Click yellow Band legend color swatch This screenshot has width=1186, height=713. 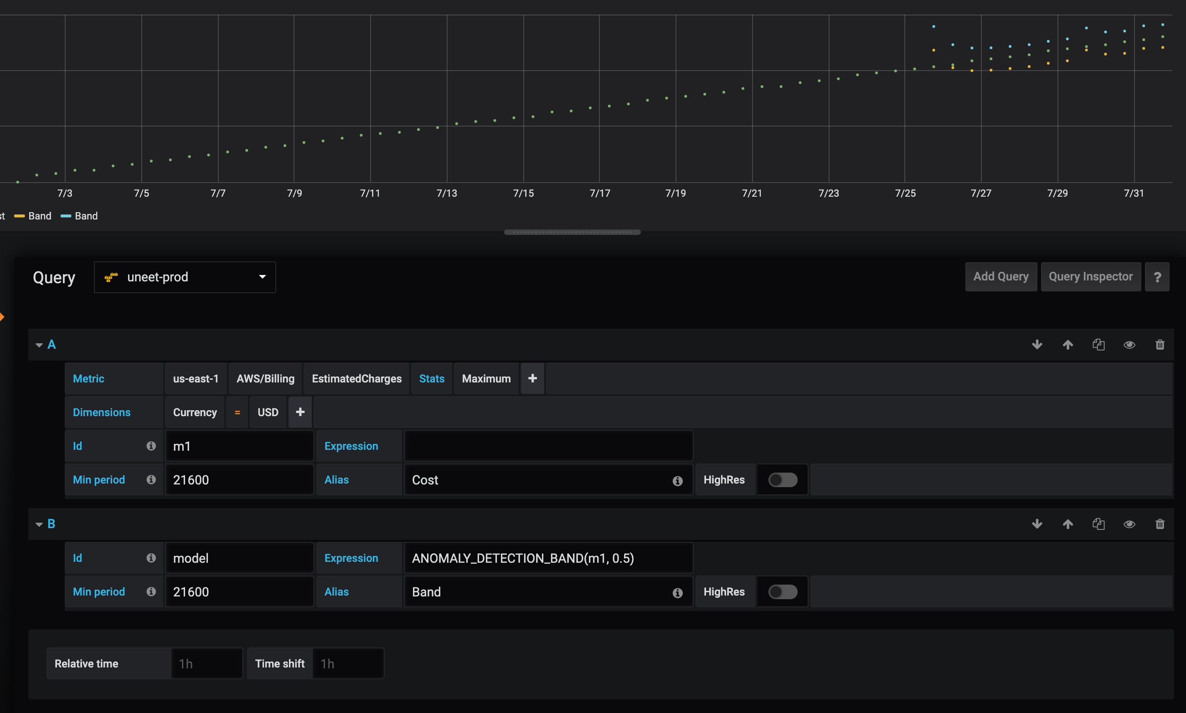click(19, 216)
